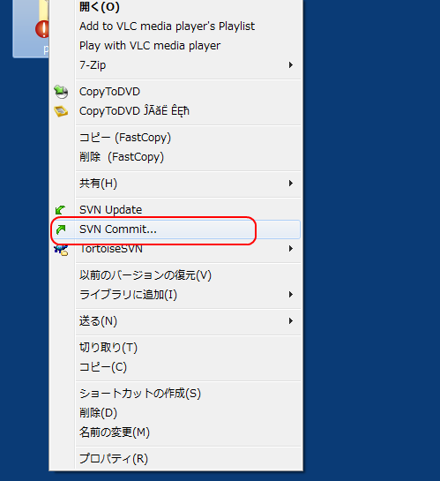Select the CopyToDVD menu entry

(x=175, y=92)
